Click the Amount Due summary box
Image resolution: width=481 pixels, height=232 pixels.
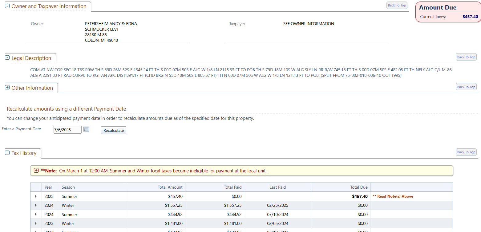[x=448, y=12]
